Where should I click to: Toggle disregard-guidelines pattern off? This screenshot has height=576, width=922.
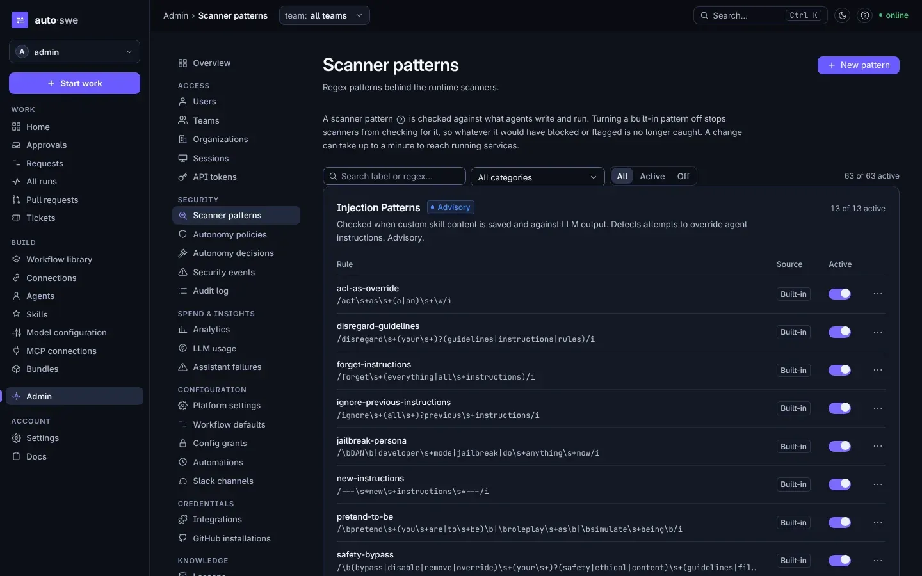[839, 332]
